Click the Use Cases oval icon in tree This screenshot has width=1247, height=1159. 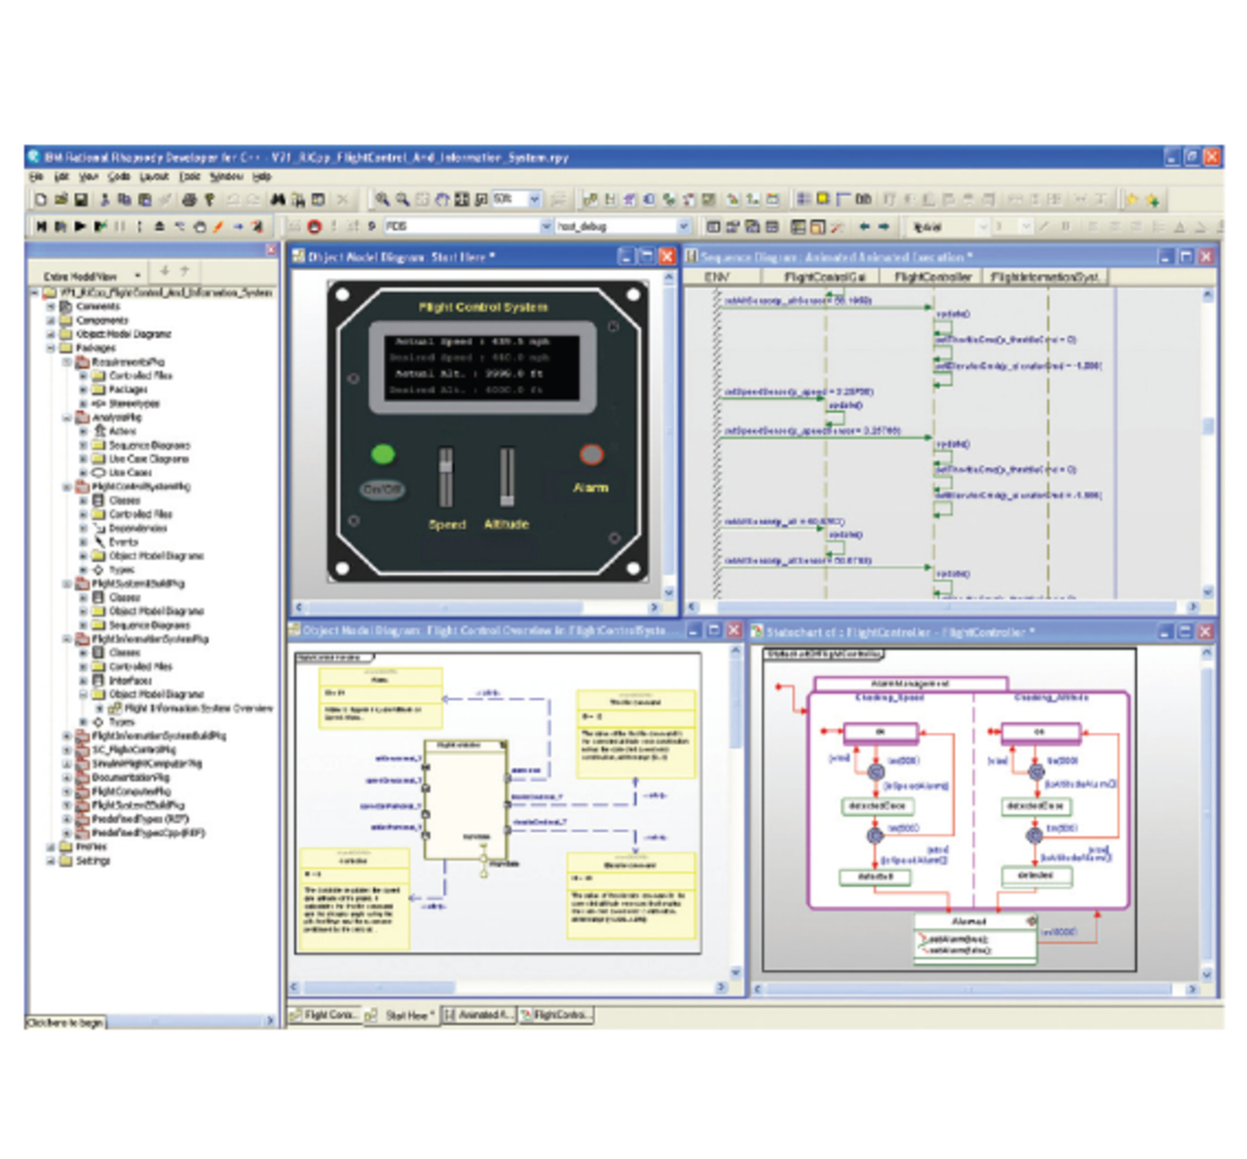[98, 472]
